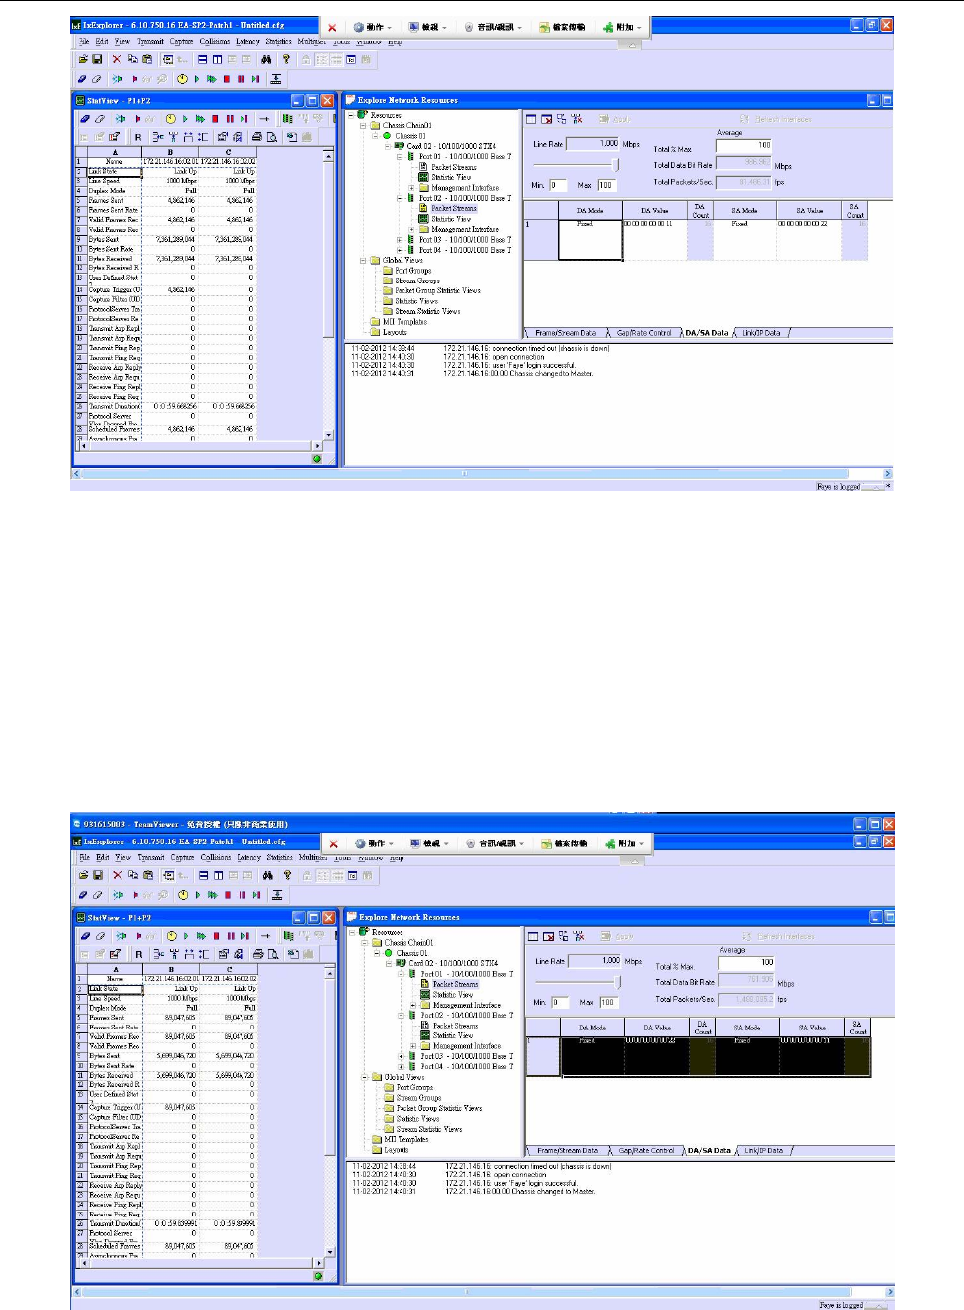Viewport: 964px width, 1310px height.
Task: Switch to Gap/Rate Control tab in TeamViewer screenshot
Action: [646, 1150]
